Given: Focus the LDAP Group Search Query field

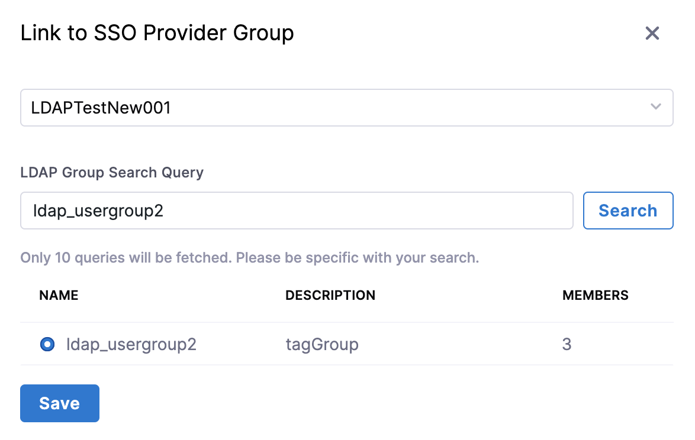Looking at the screenshot, I should coord(296,211).
